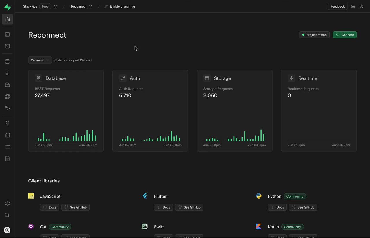Open the Table Editor from the sidebar
The width and height of the screenshot is (370, 238).
(8, 35)
